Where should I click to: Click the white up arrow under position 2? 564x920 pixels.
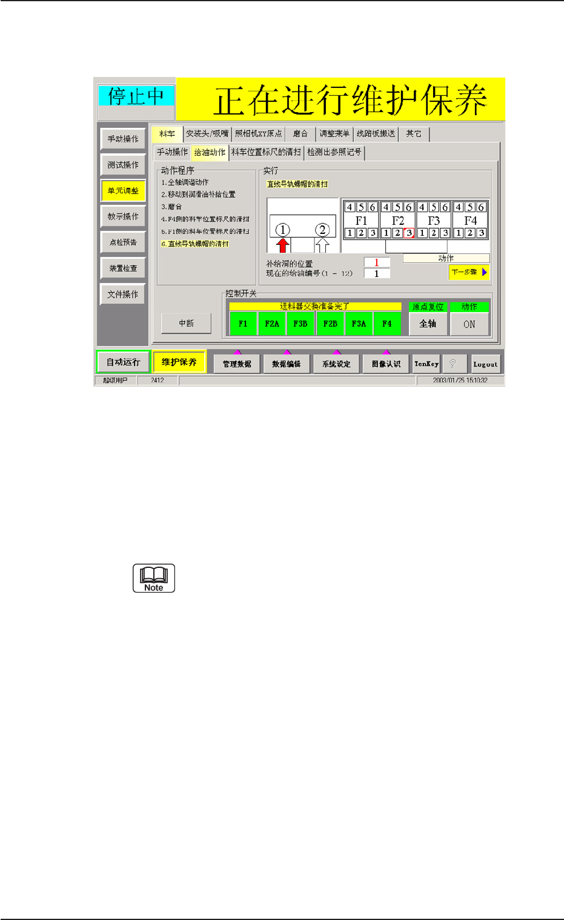point(322,245)
